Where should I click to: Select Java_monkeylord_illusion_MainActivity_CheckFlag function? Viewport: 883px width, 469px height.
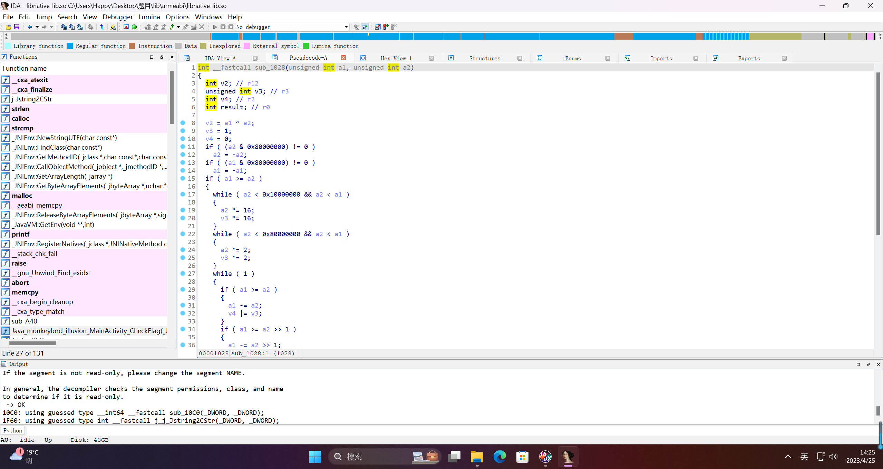coord(84,331)
